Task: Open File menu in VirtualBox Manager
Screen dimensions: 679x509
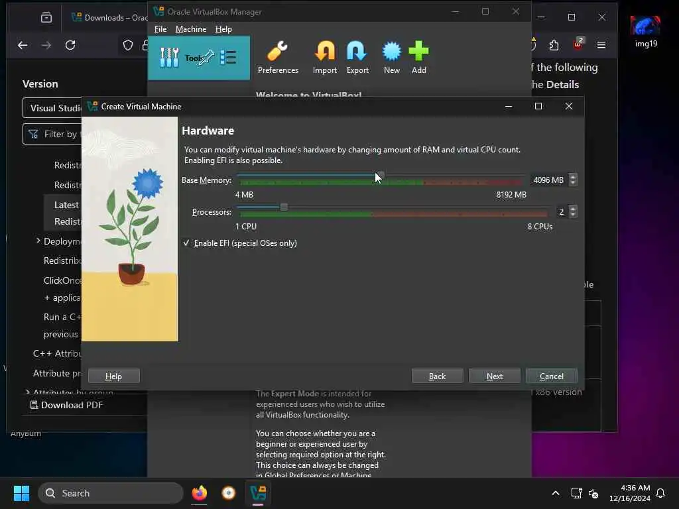Action: [160, 29]
